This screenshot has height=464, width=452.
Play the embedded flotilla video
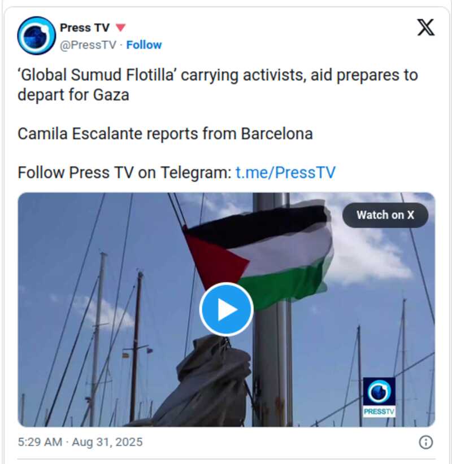[x=227, y=309]
